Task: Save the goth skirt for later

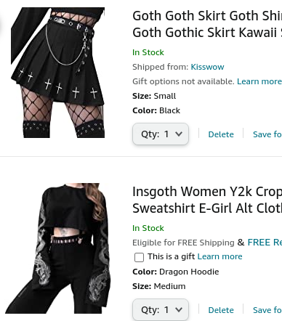Action: (x=267, y=134)
